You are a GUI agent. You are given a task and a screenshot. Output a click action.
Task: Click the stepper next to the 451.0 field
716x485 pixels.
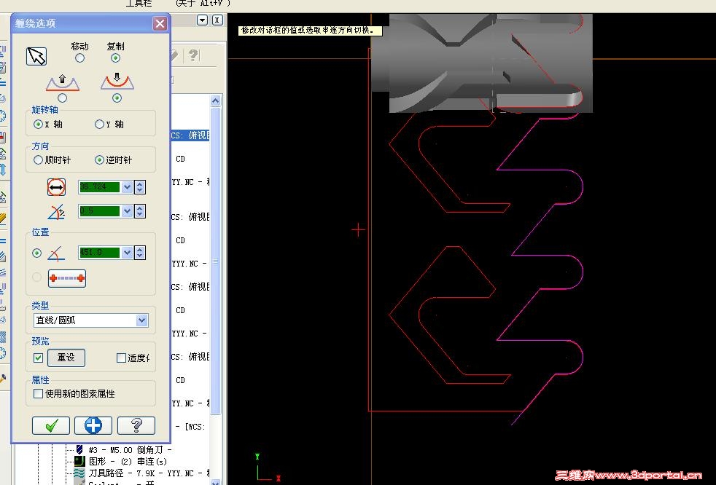pyautogui.click(x=140, y=253)
